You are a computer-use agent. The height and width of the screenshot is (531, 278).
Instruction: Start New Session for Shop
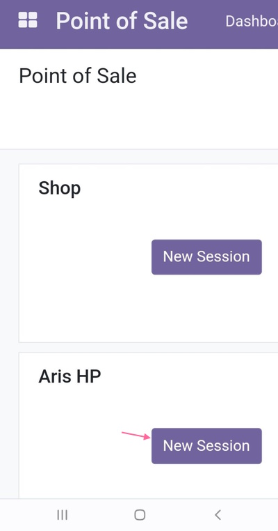click(206, 257)
